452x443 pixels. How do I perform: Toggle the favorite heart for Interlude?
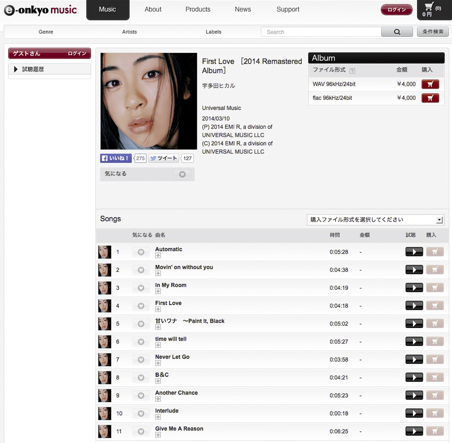pos(141,413)
